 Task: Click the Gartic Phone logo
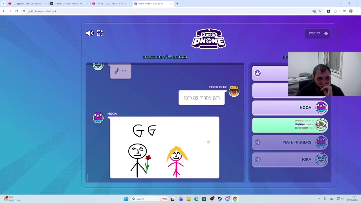[209, 39]
